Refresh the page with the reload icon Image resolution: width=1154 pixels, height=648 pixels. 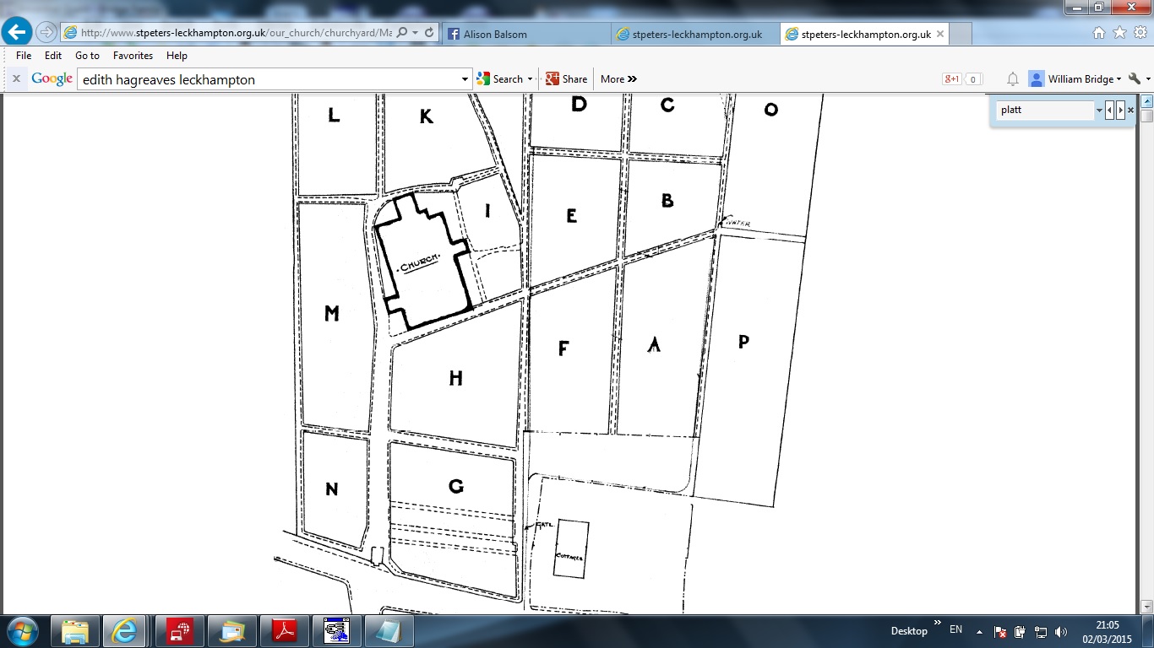pos(429,33)
